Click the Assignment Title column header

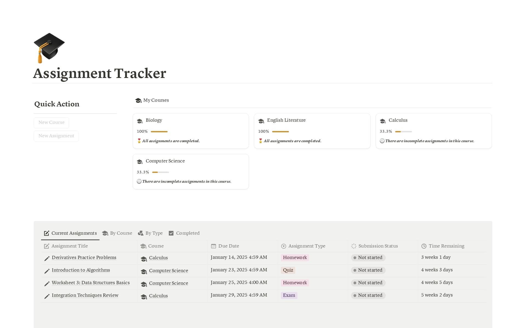pyautogui.click(x=69, y=246)
